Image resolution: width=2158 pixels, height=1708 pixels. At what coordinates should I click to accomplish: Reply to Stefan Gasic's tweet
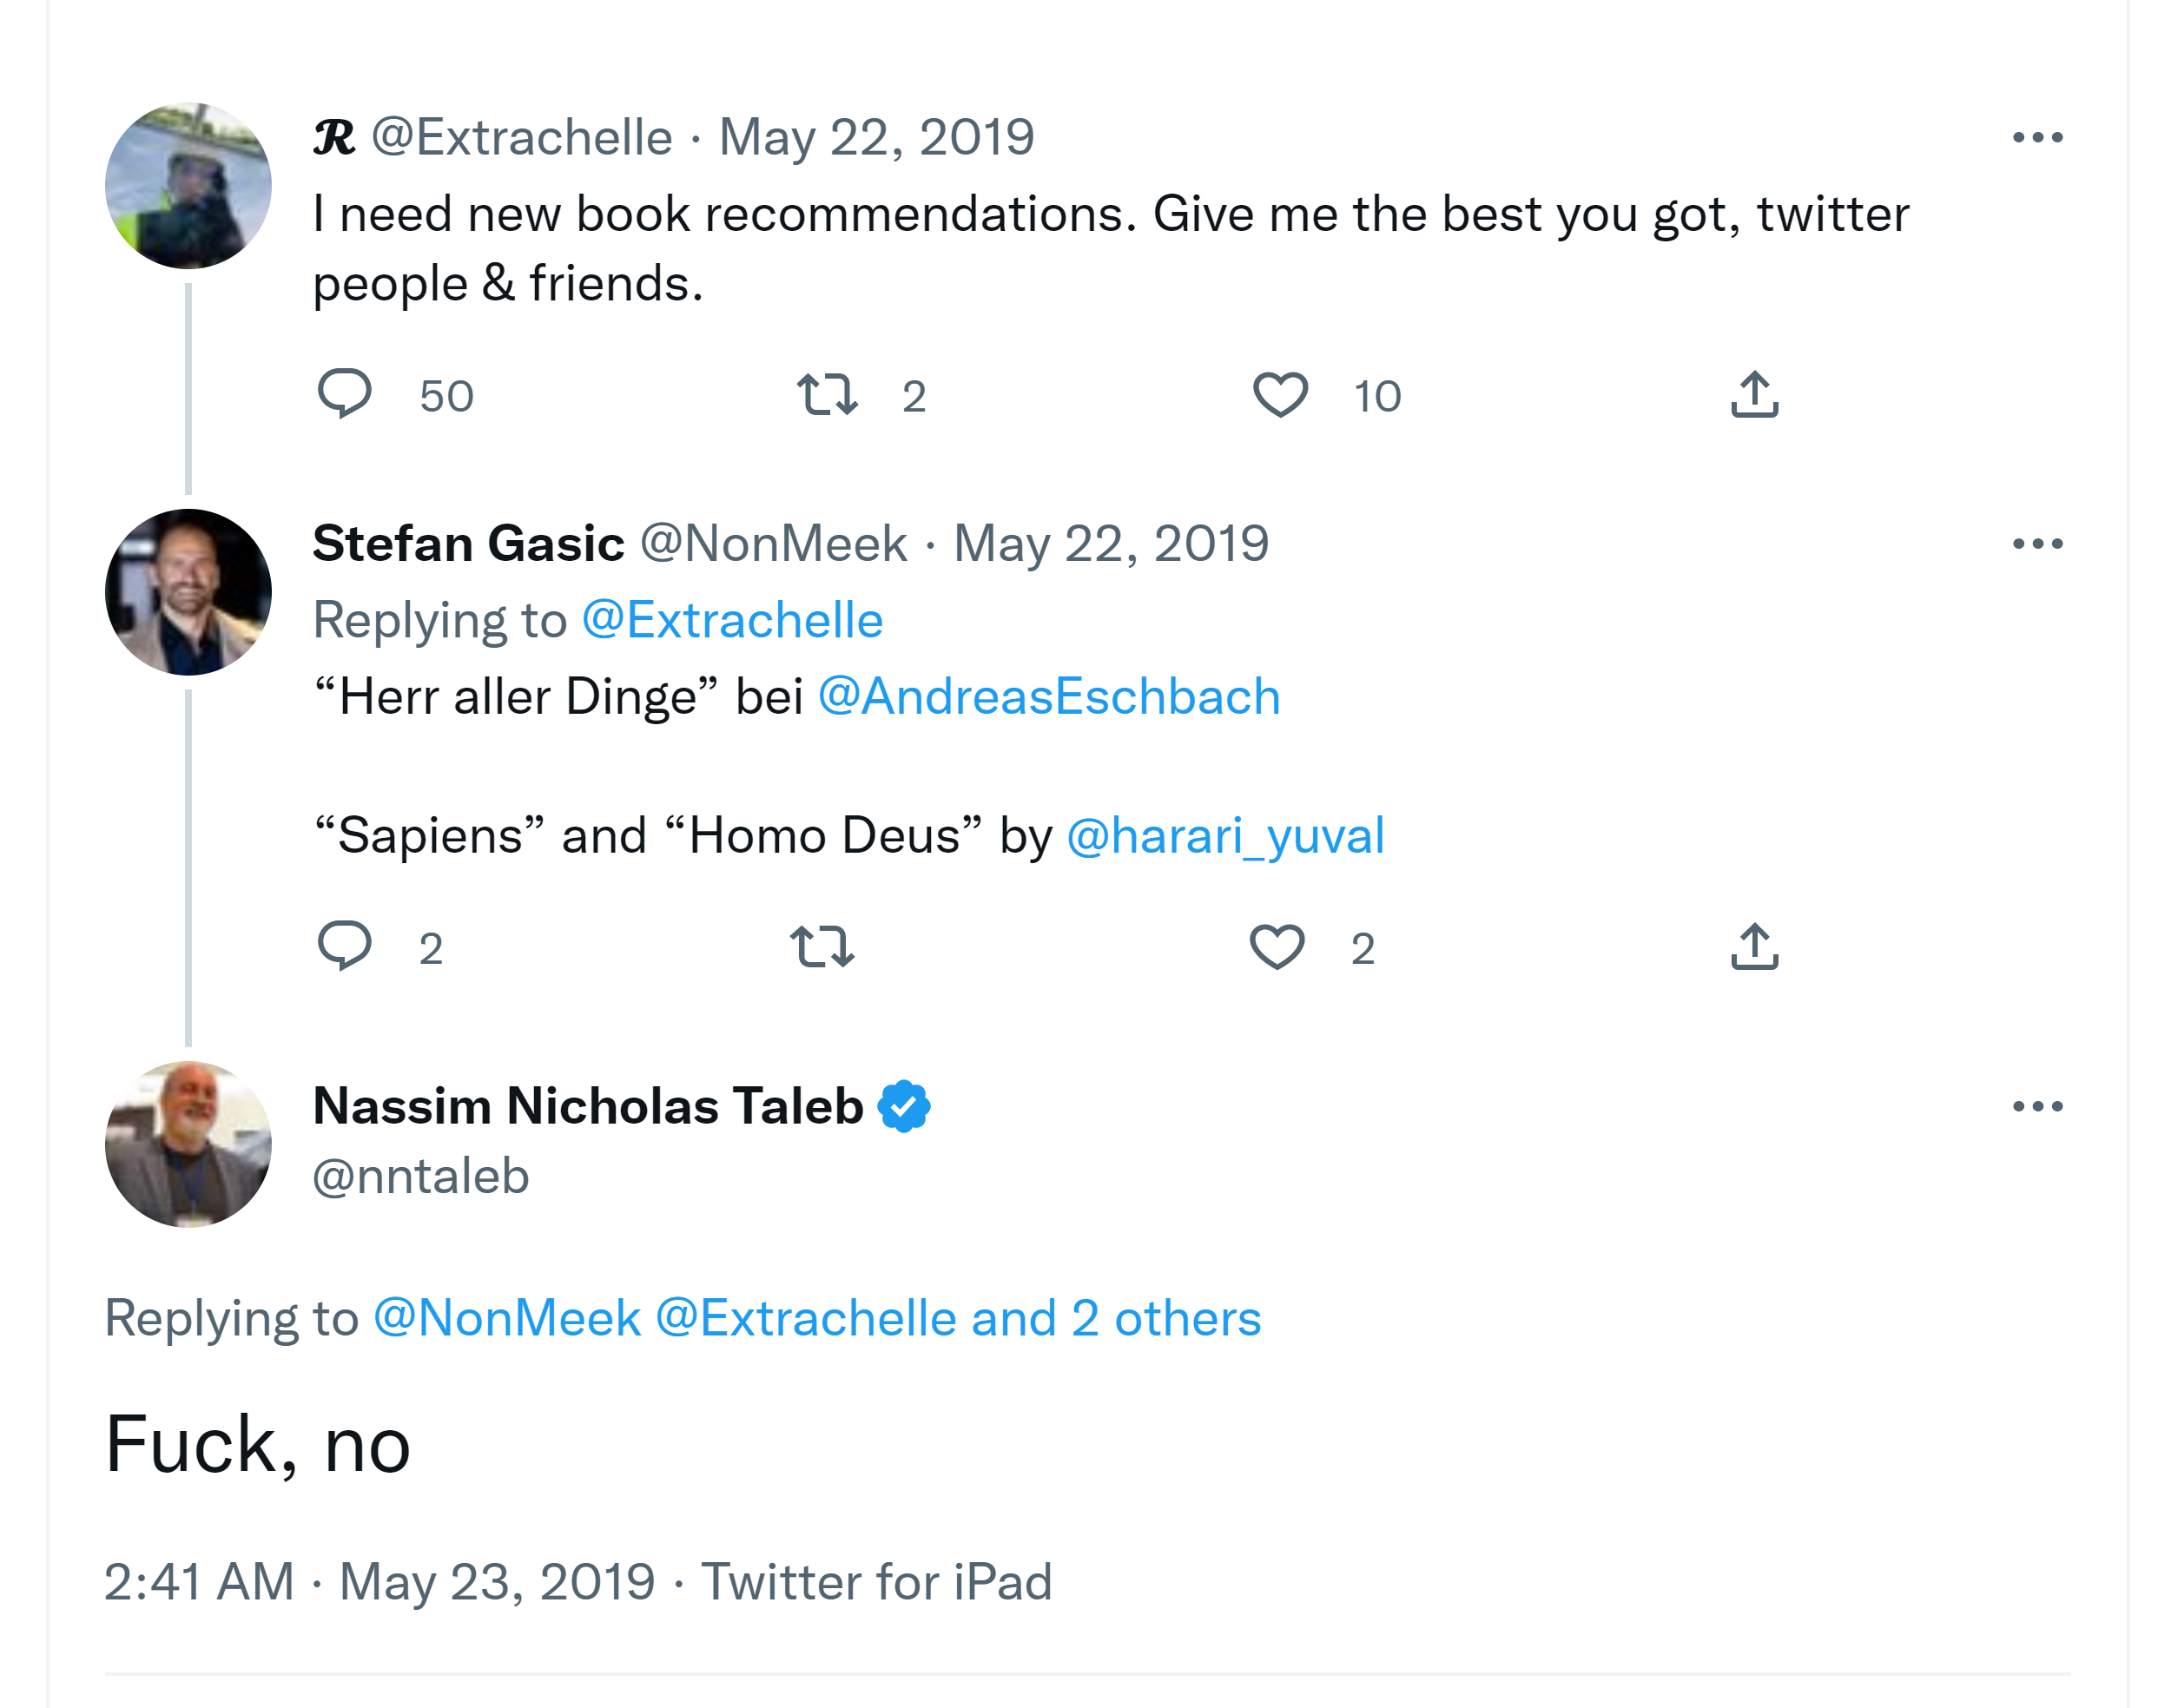(344, 946)
